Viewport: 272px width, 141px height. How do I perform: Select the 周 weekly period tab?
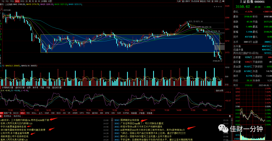tap(30, 1)
